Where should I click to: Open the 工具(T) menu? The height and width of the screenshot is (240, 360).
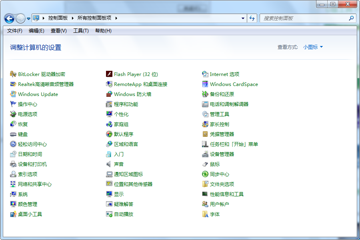(x=81, y=31)
